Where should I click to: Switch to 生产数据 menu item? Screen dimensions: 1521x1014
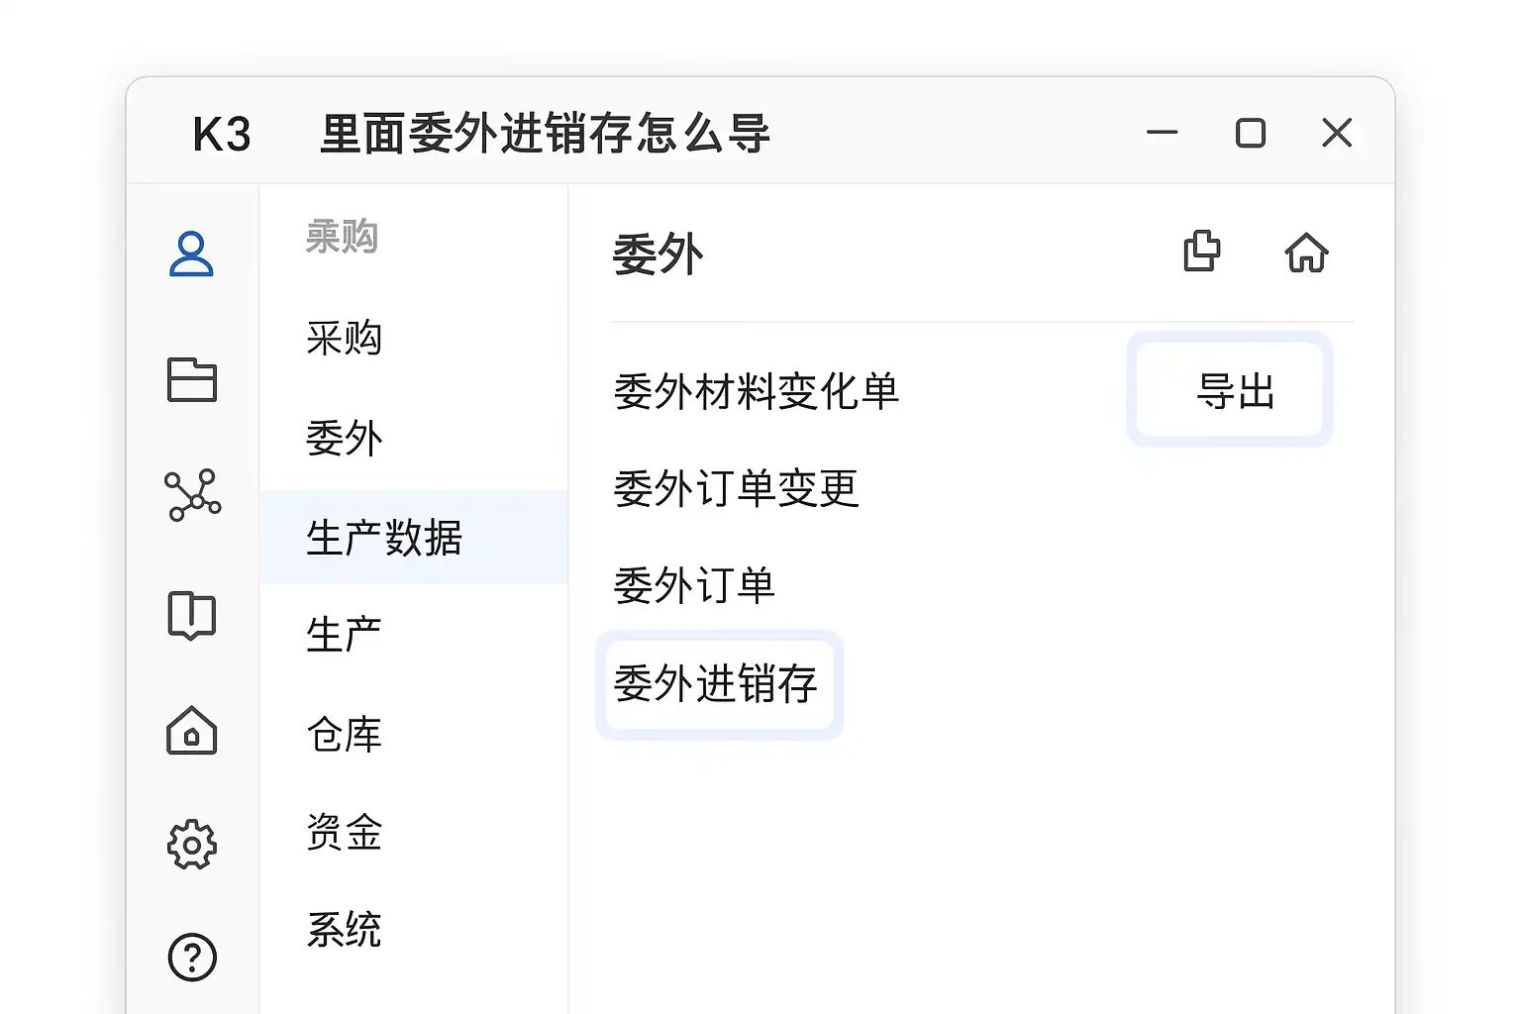(384, 538)
